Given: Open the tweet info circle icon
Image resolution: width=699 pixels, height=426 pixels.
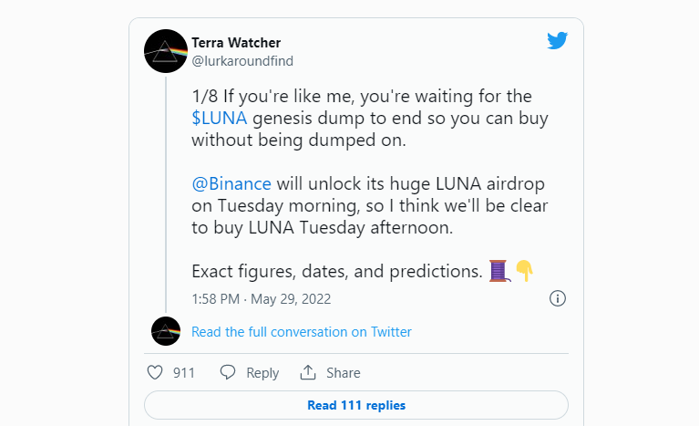Looking at the screenshot, I should 557,298.
